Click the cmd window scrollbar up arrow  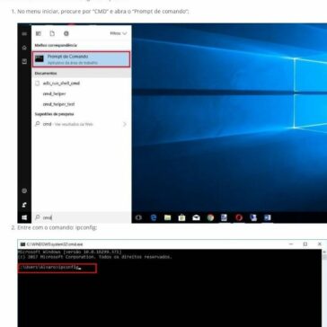(324, 252)
